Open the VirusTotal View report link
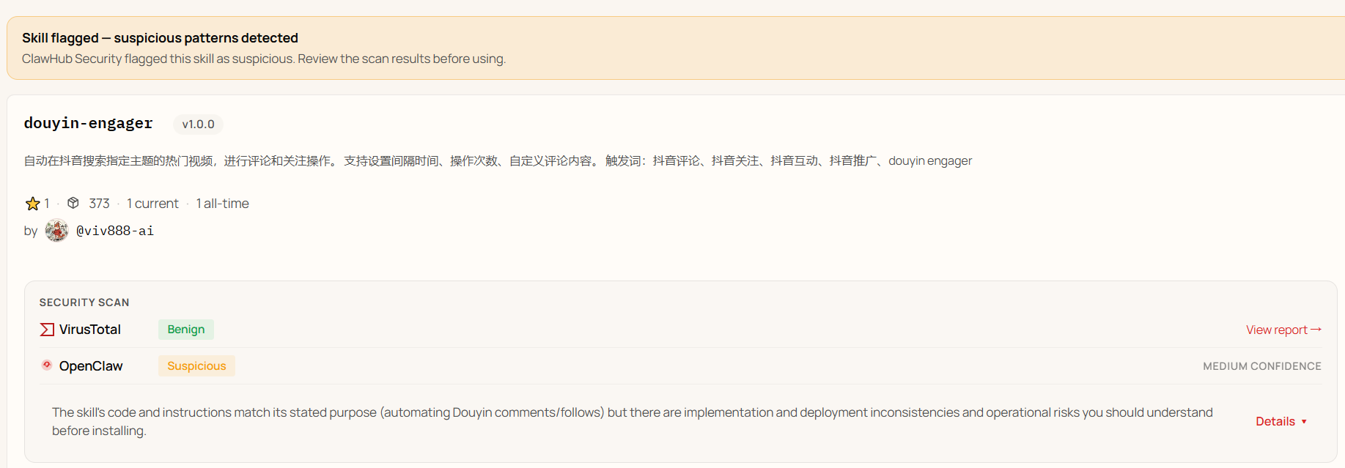The image size is (1345, 468). 1276,330
